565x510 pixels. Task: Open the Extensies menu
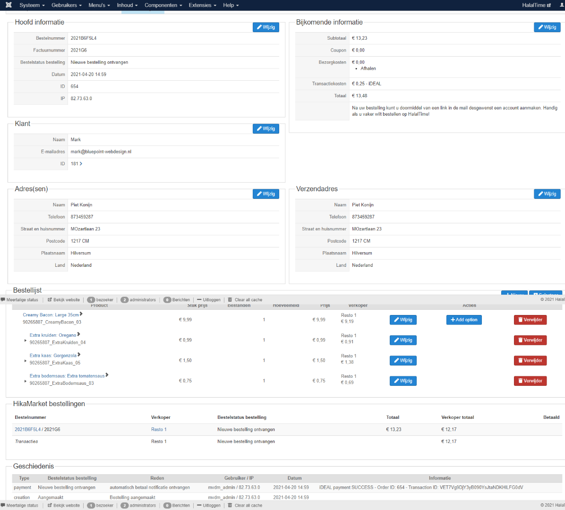202,5
